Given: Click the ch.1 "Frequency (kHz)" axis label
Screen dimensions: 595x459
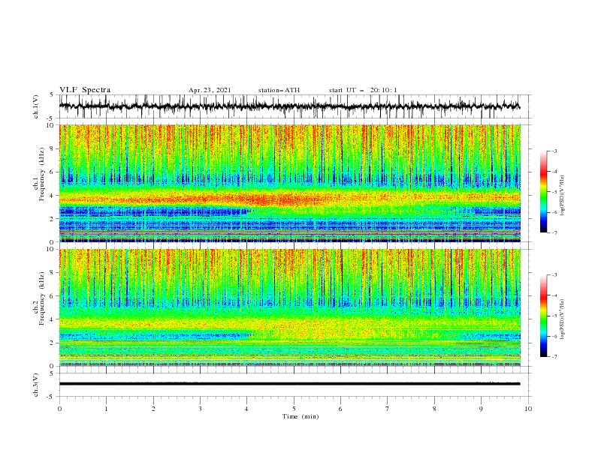Looking at the screenshot, I should coord(43,175).
